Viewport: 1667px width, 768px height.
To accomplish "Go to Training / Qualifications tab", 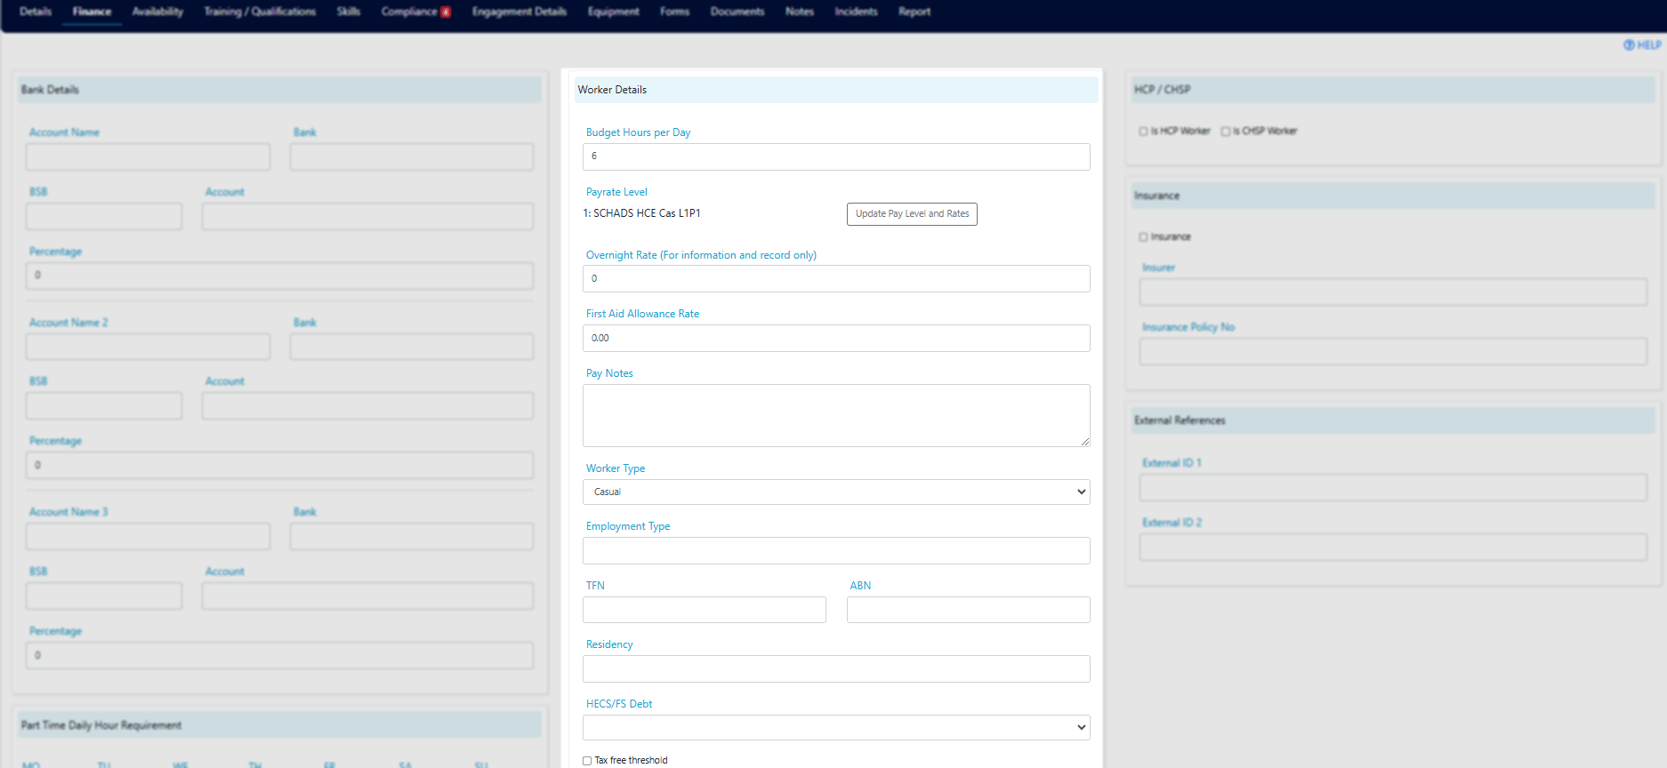I will (260, 12).
